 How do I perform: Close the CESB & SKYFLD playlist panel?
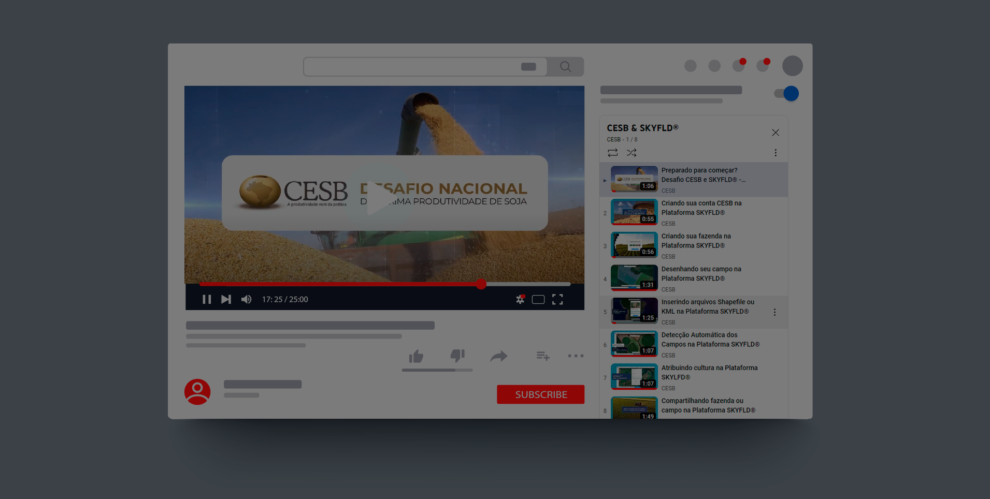(x=776, y=133)
